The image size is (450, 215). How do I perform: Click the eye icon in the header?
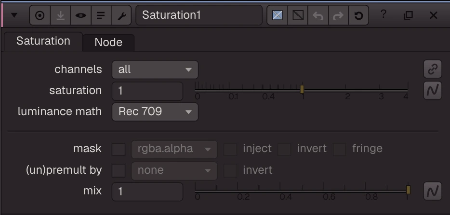coord(80,15)
